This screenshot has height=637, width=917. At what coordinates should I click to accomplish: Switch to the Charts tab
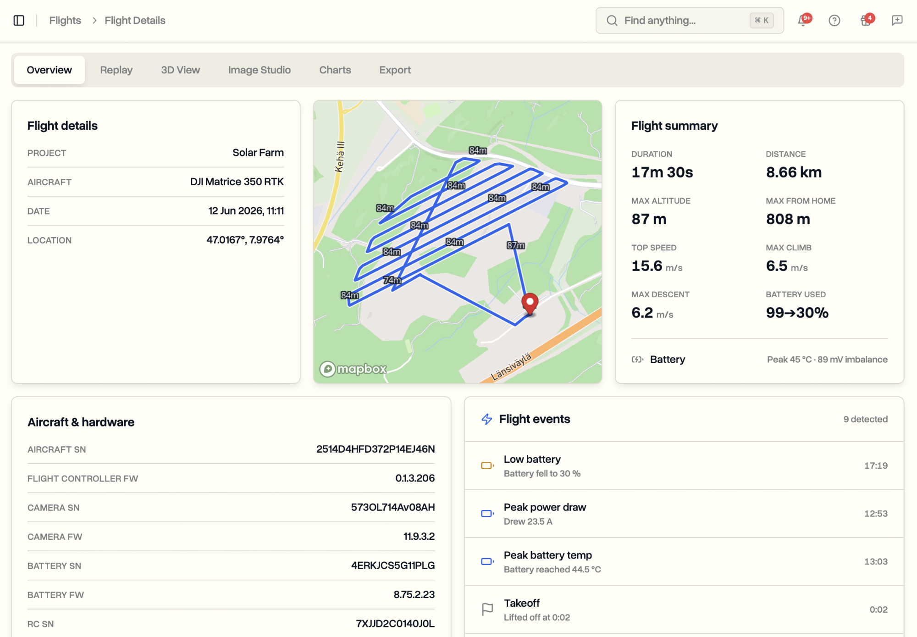click(x=335, y=70)
